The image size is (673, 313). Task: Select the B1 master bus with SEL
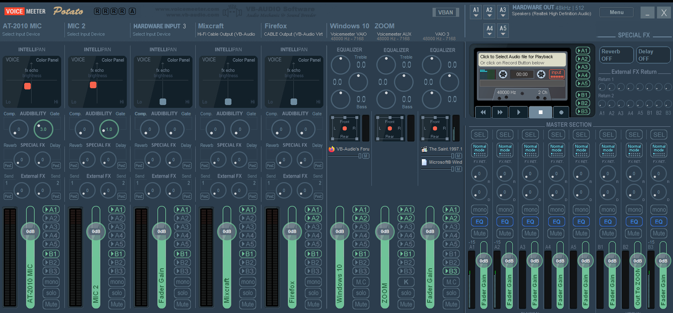608,135
